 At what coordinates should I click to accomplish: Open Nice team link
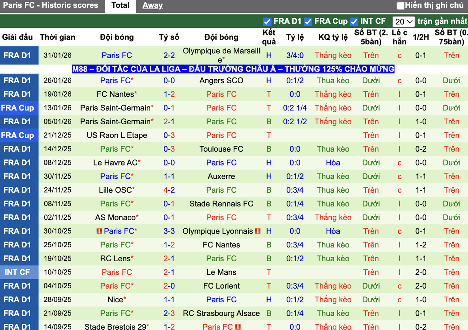point(115,300)
